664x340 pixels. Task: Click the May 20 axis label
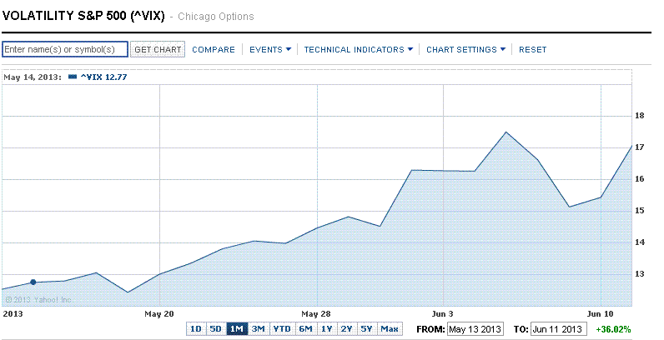pos(159,314)
